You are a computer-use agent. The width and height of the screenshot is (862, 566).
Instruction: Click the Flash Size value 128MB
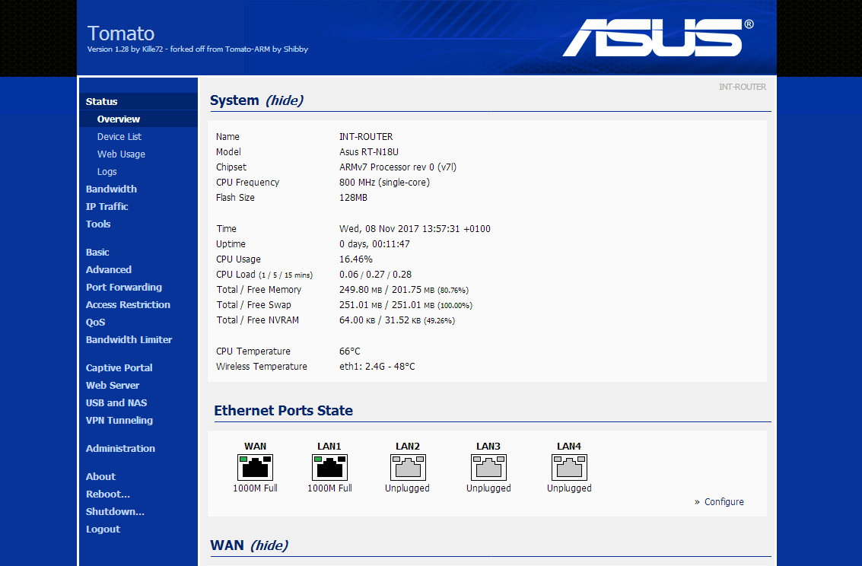click(x=354, y=198)
